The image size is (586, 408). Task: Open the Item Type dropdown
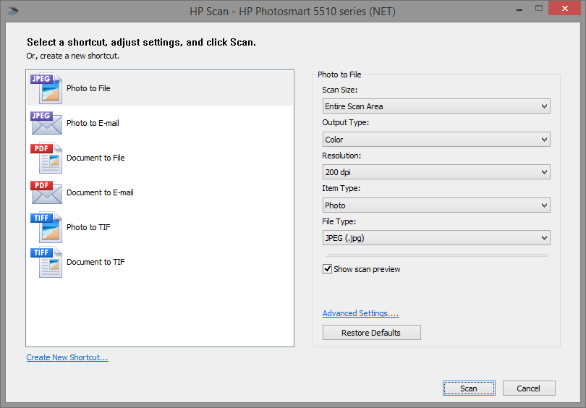436,205
